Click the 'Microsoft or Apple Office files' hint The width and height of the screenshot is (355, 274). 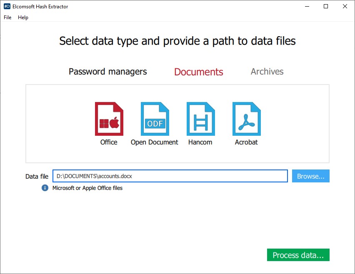(x=87, y=188)
